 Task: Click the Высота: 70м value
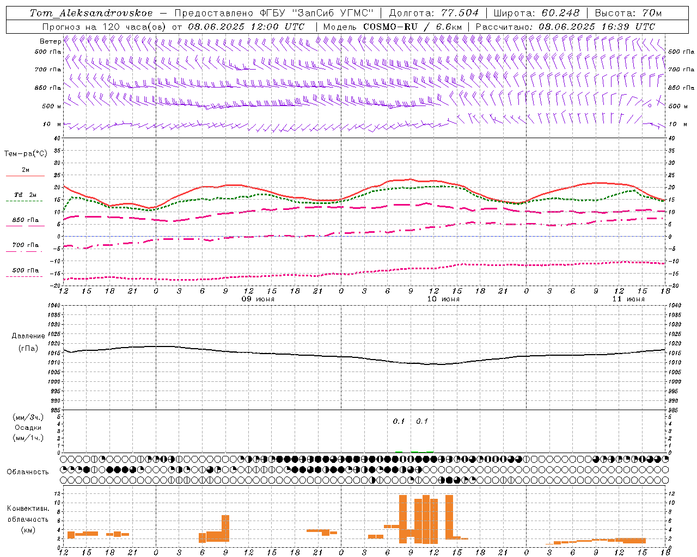coord(628,13)
